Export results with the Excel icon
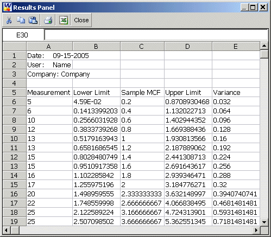Viewport: 271px width, 237px height. (64, 20)
